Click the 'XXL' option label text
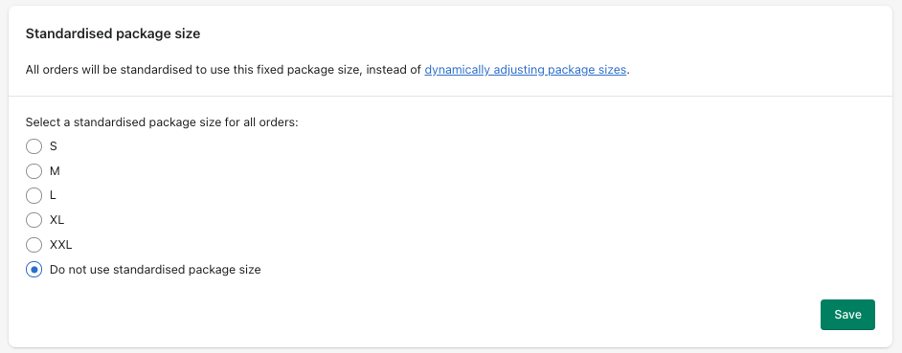 [61, 245]
